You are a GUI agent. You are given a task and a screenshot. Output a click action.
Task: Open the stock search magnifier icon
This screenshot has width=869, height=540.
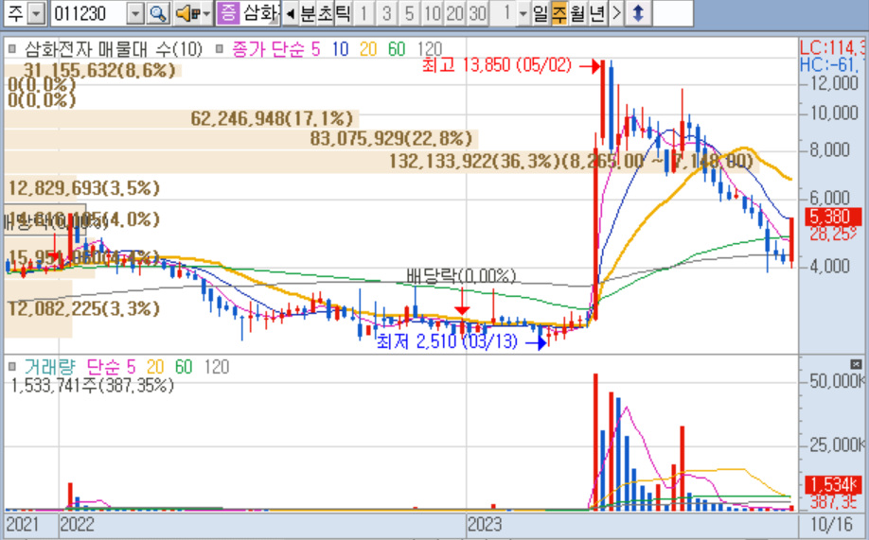click(x=158, y=14)
